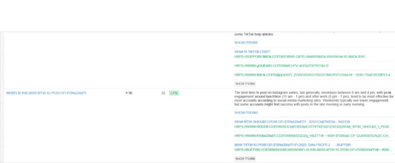
Task: Select the Instagram best-time answer paragraph
Action: (314, 98)
